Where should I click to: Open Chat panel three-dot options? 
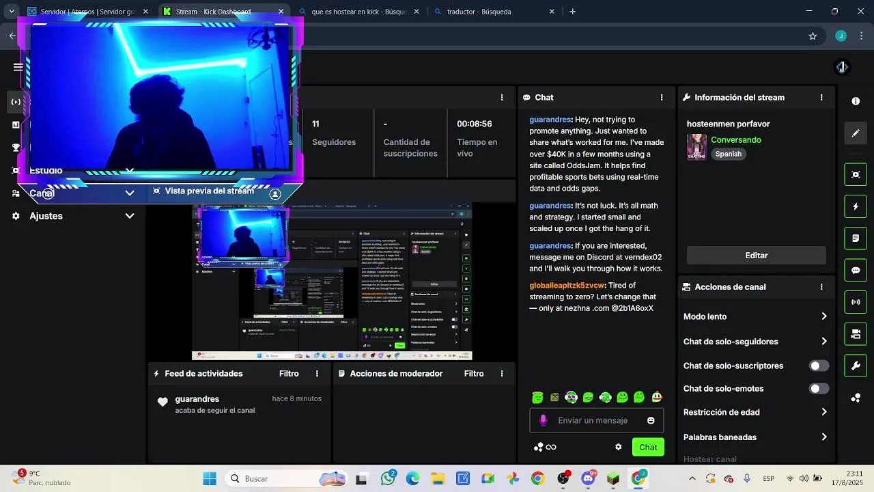click(662, 98)
